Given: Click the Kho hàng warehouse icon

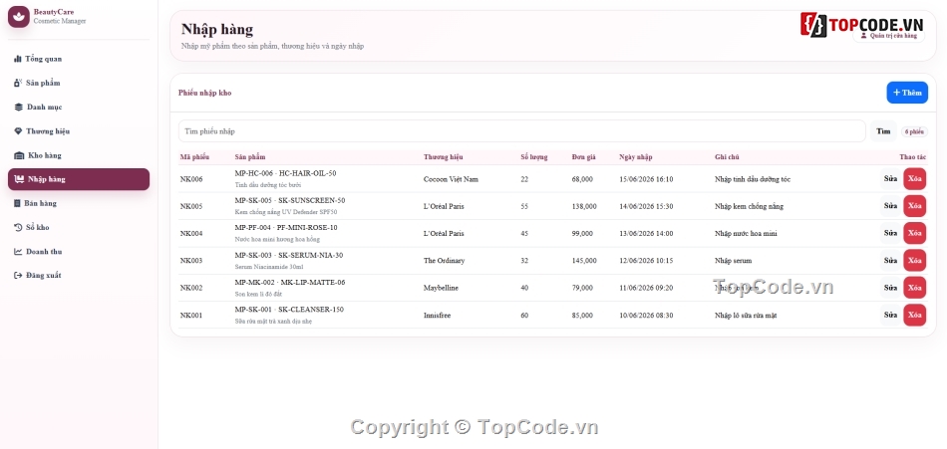Looking at the screenshot, I should [19, 155].
